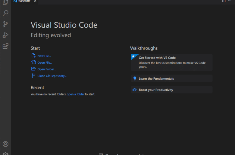
Task: Click the lightbulb icon on Learn the Fundamentals
Action: tap(135, 78)
